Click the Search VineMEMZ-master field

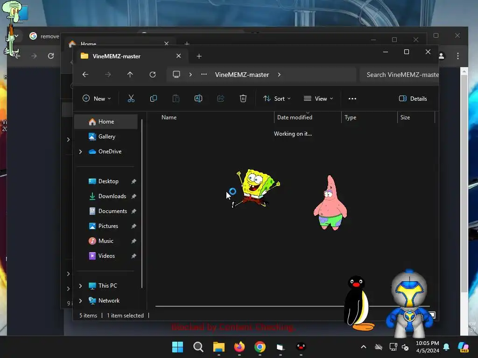(x=400, y=75)
